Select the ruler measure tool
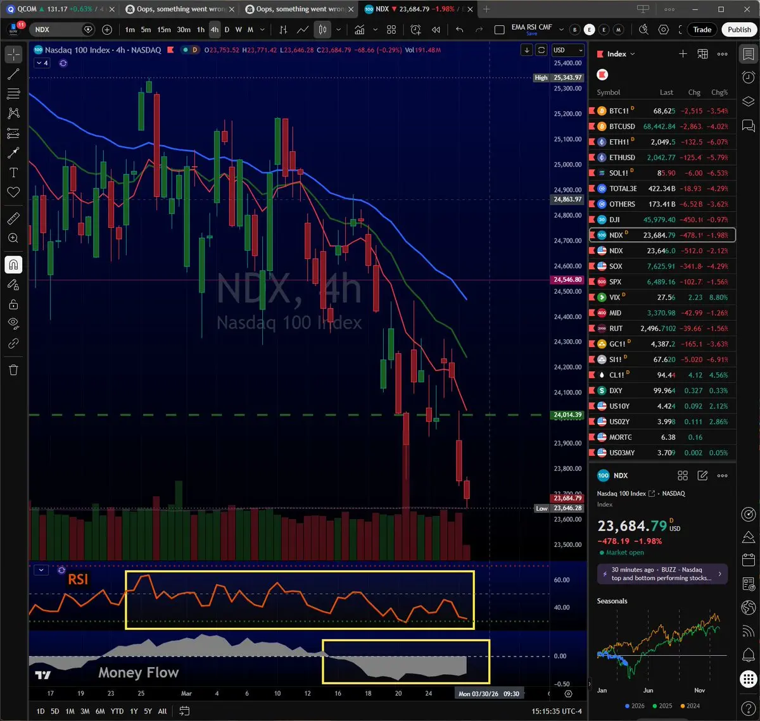This screenshot has height=721, width=760. (x=13, y=218)
